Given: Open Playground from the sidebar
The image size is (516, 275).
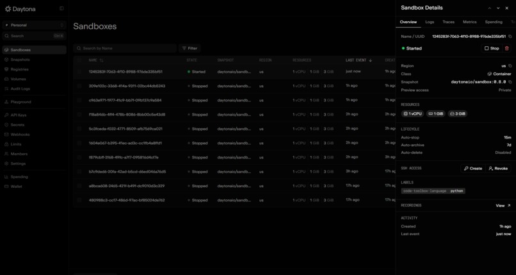Looking at the screenshot, I should coord(20,102).
